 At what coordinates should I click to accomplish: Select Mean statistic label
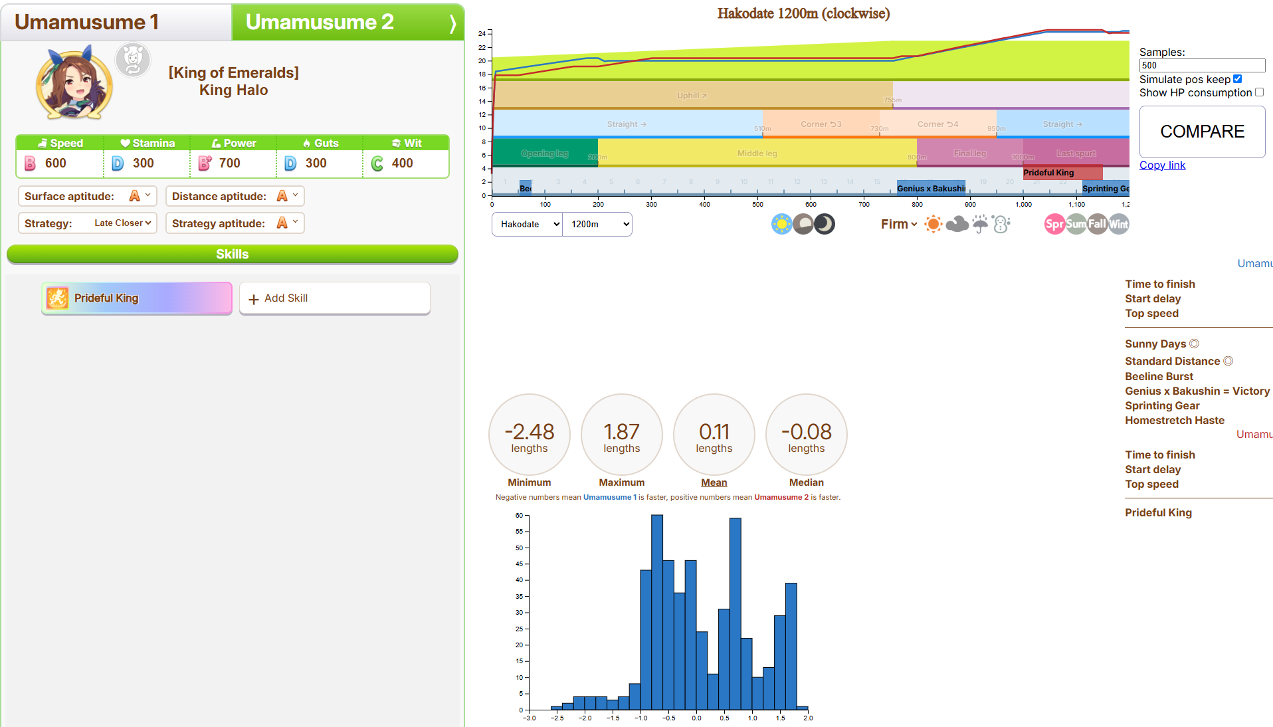point(714,482)
